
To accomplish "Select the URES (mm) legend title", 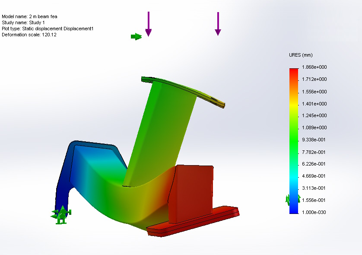I will [301, 55].
